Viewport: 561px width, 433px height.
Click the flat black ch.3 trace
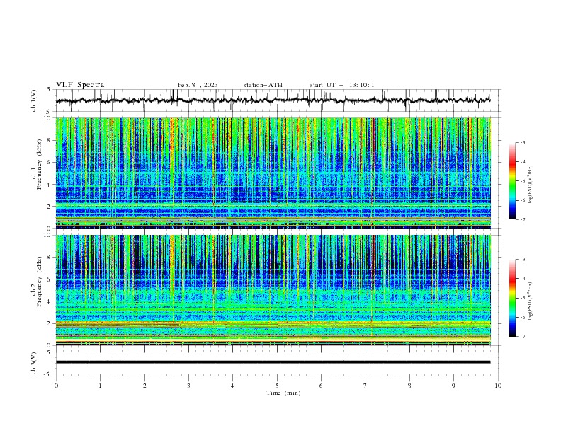coord(273,362)
